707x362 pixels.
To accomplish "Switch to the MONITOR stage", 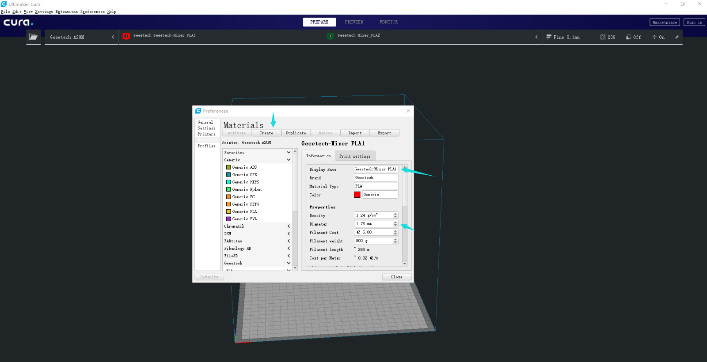I will (x=389, y=22).
